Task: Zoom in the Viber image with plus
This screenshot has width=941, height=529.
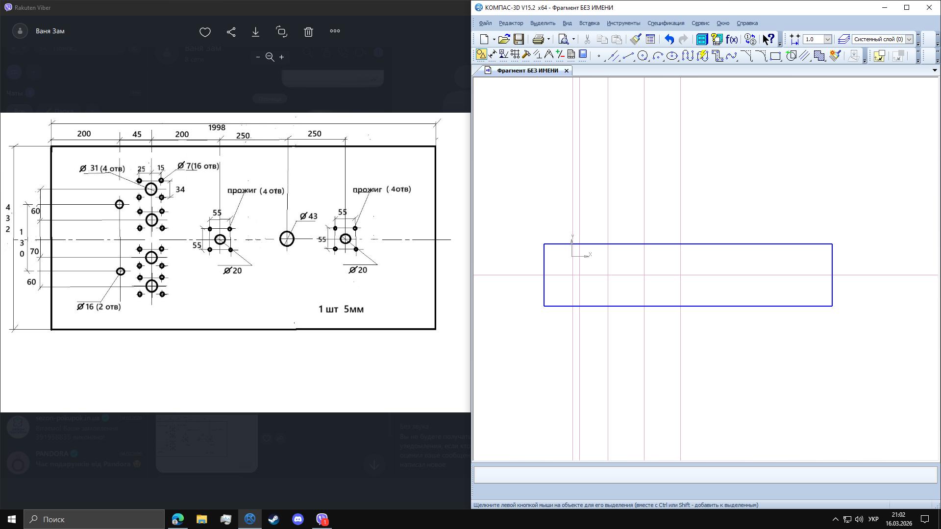Action: pos(281,57)
